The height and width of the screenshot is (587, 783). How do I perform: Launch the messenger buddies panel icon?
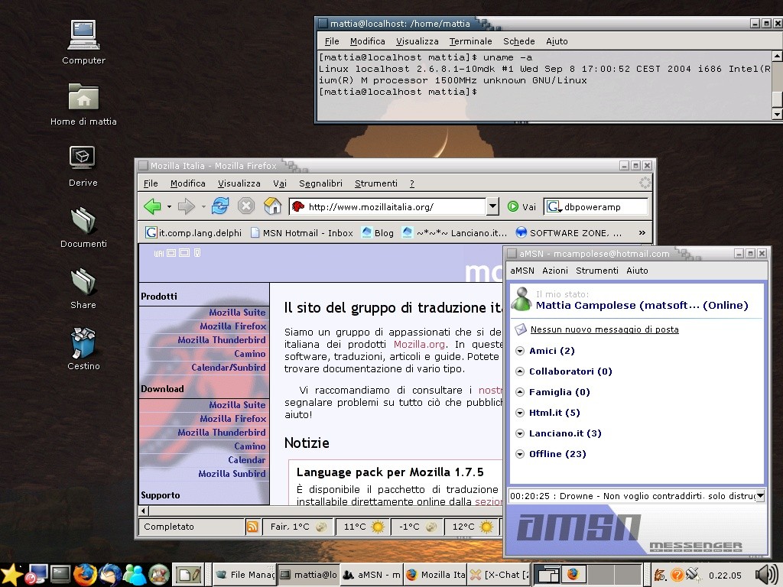[x=135, y=574]
